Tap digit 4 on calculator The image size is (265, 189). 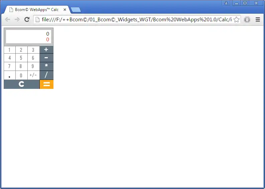[x=10, y=58]
